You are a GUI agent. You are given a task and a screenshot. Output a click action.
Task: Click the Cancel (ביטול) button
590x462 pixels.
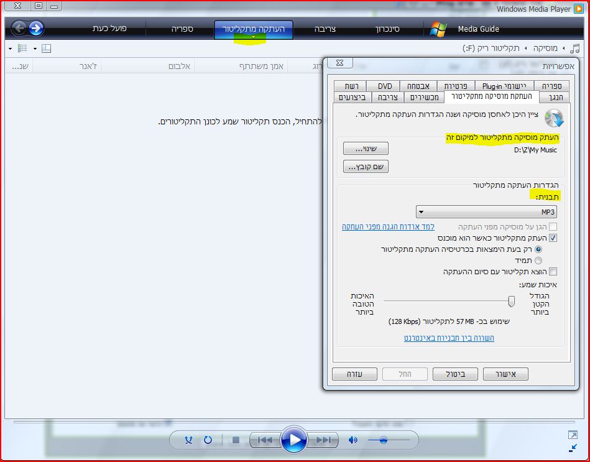pyautogui.click(x=455, y=374)
